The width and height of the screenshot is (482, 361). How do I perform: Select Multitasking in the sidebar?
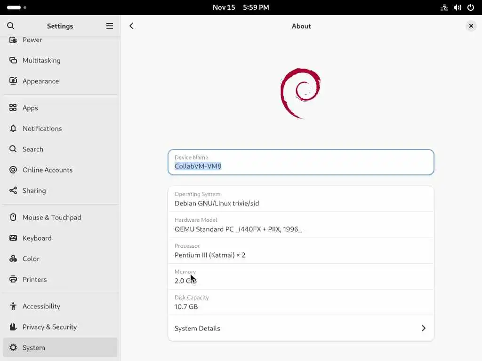[x=41, y=60]
